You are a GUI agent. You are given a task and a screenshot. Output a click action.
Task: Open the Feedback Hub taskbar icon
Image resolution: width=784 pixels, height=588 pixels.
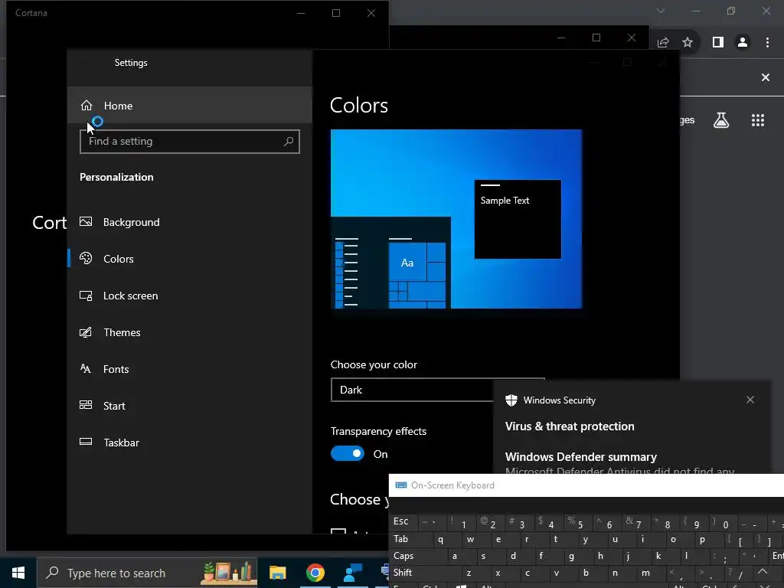click(352, 573)
